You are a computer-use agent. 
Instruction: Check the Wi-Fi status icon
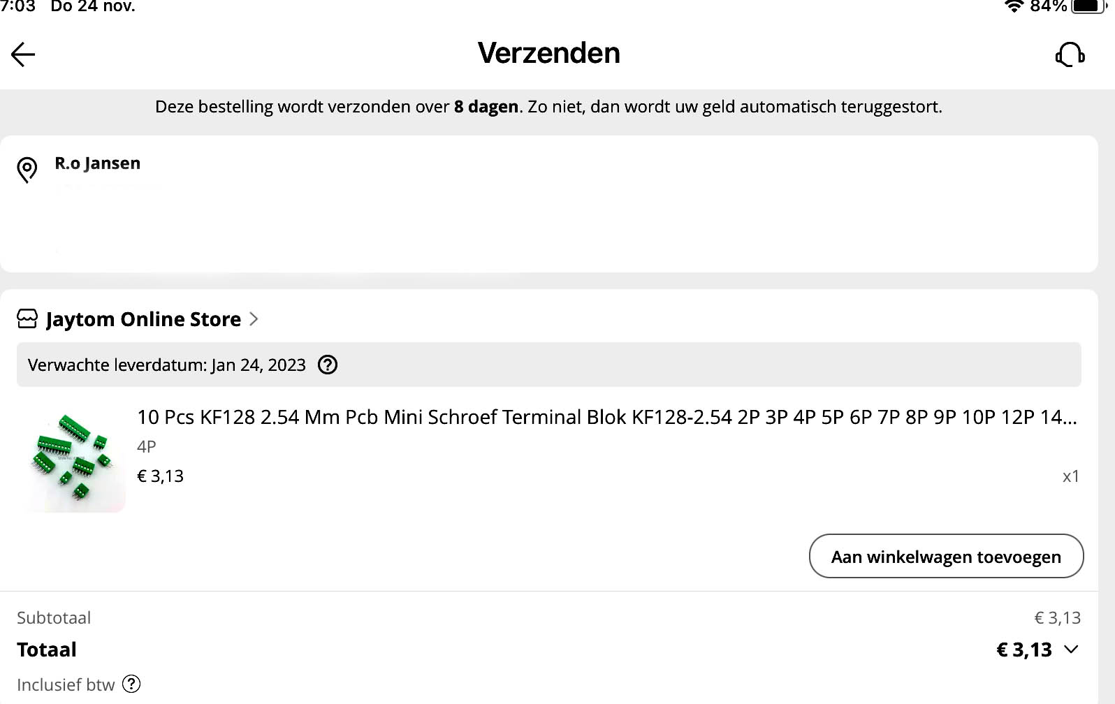click(x=1014, y=6)
